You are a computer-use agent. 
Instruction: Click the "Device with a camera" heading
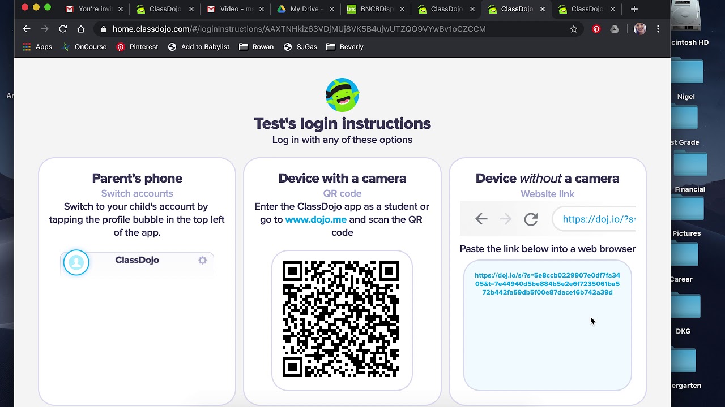pyautogui.click(x=342, y=178)
